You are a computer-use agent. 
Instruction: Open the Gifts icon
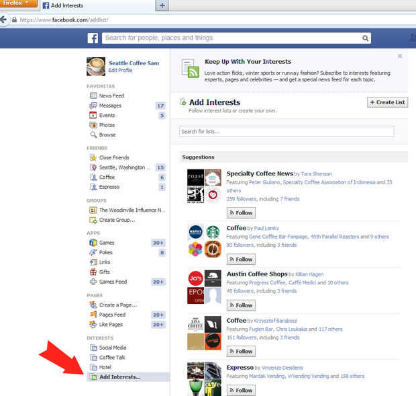93,272
